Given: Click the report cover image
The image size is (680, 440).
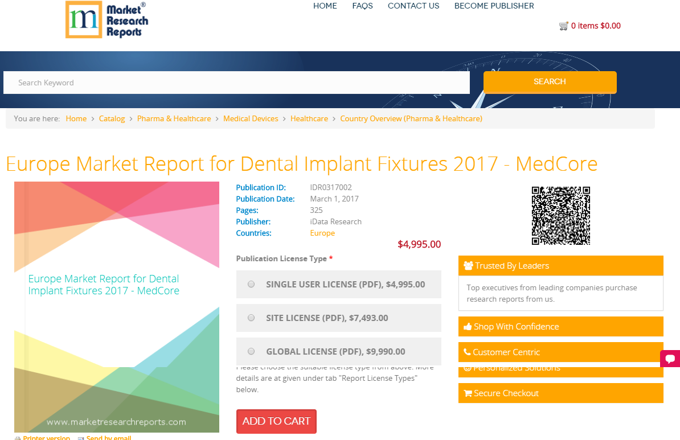Looking at the screenshot, I should [117, 307].
